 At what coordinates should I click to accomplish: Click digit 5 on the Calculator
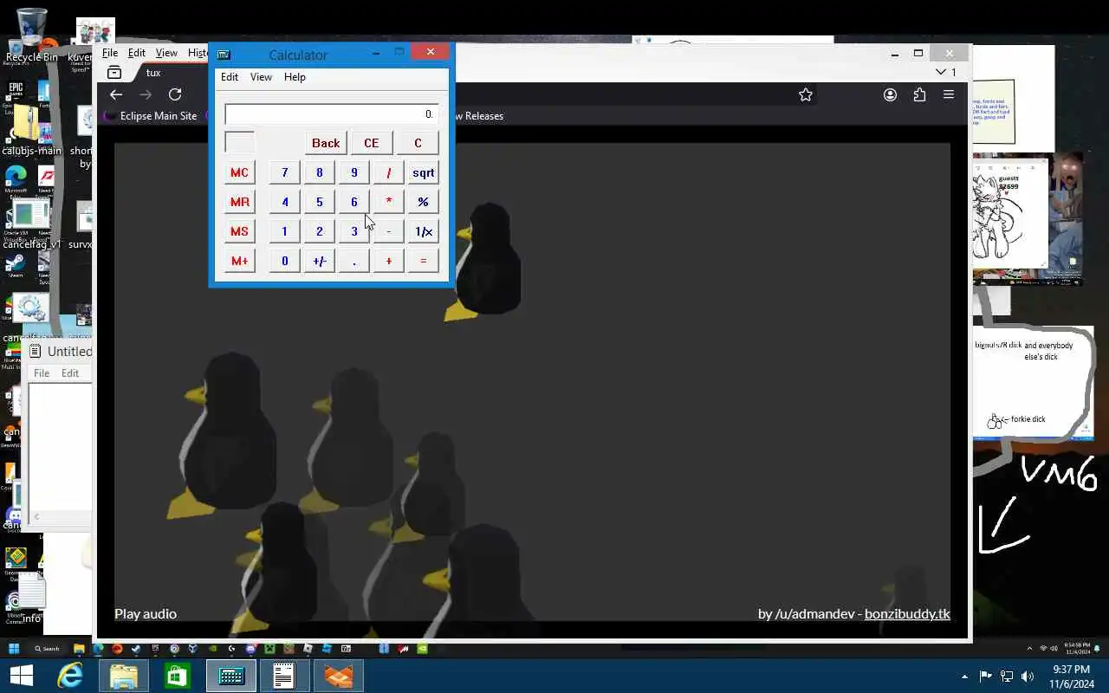pos(319,202)
